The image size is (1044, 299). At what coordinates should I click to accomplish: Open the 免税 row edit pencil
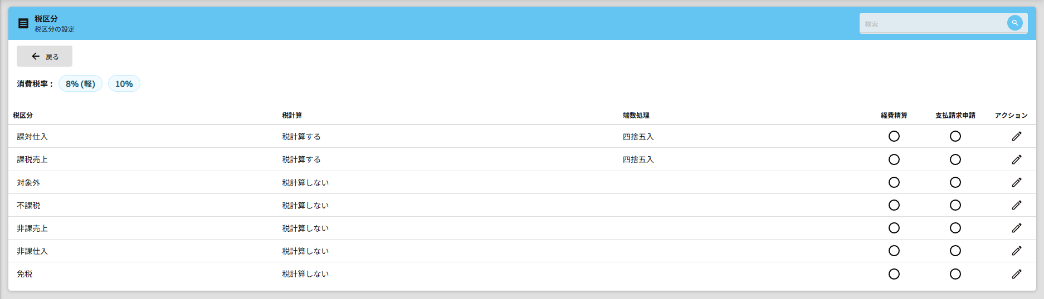coord(1017,274)
